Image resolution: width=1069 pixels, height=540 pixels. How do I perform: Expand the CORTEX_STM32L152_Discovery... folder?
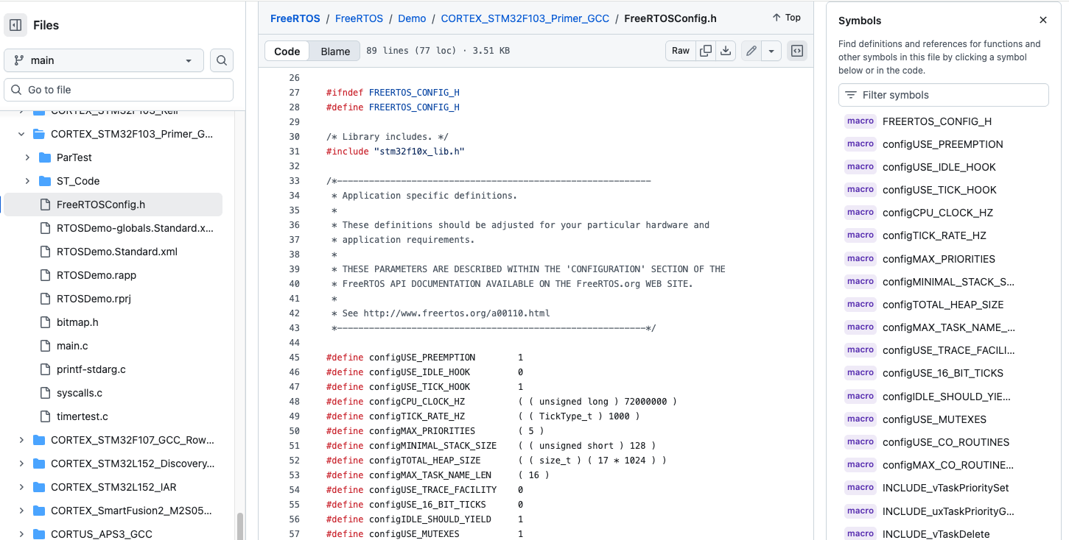click(21, 463)
